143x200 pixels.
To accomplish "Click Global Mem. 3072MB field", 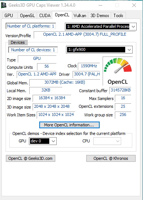I will click(x=65, y=83).
